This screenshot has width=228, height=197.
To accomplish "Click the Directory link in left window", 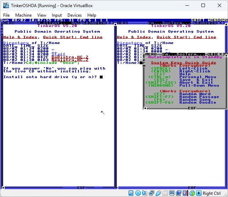I will click(x=16, y=43).
